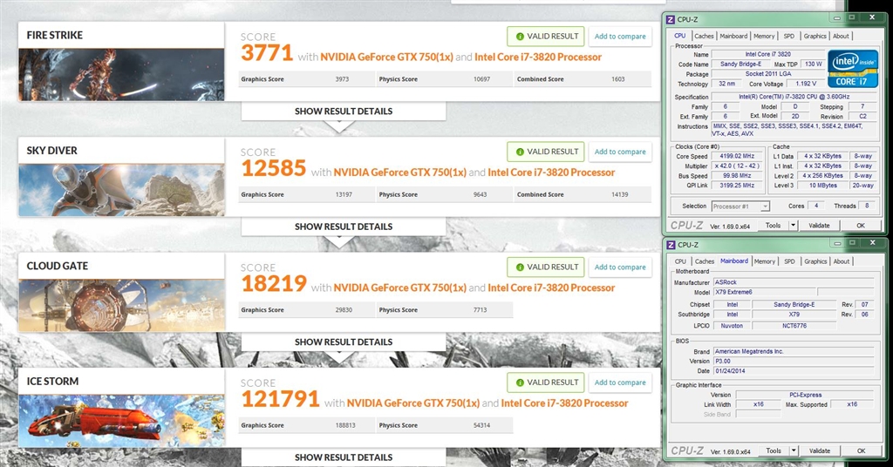893x467 pixels.
Task: Switch to About tab in upper CPU-Z window
Action: [841, 36]
